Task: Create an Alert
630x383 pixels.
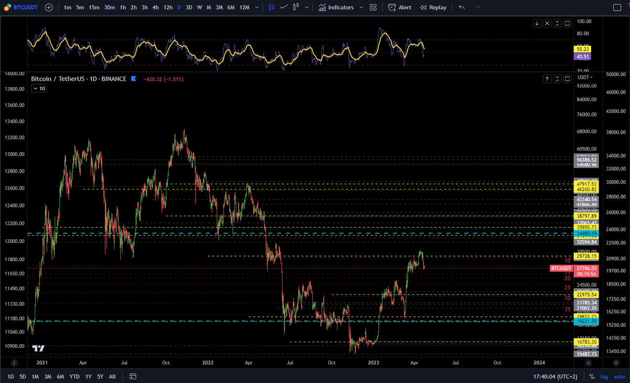Action: pos(400,7)
